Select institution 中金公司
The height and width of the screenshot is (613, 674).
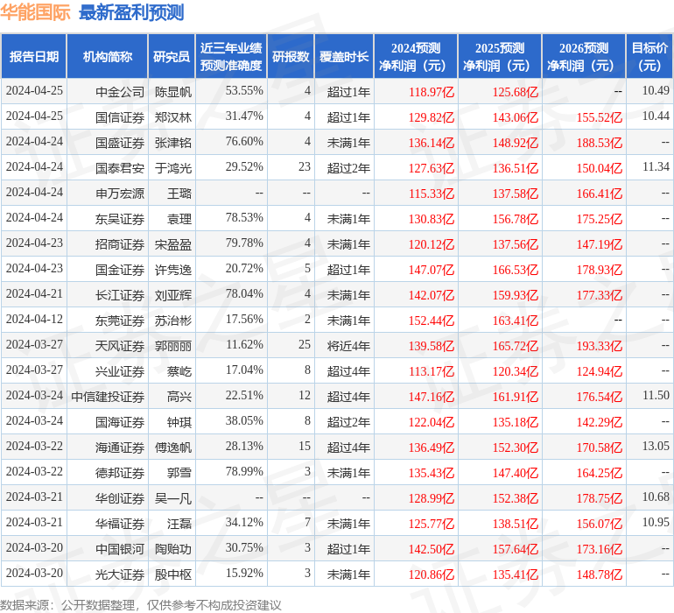point(120,92)
